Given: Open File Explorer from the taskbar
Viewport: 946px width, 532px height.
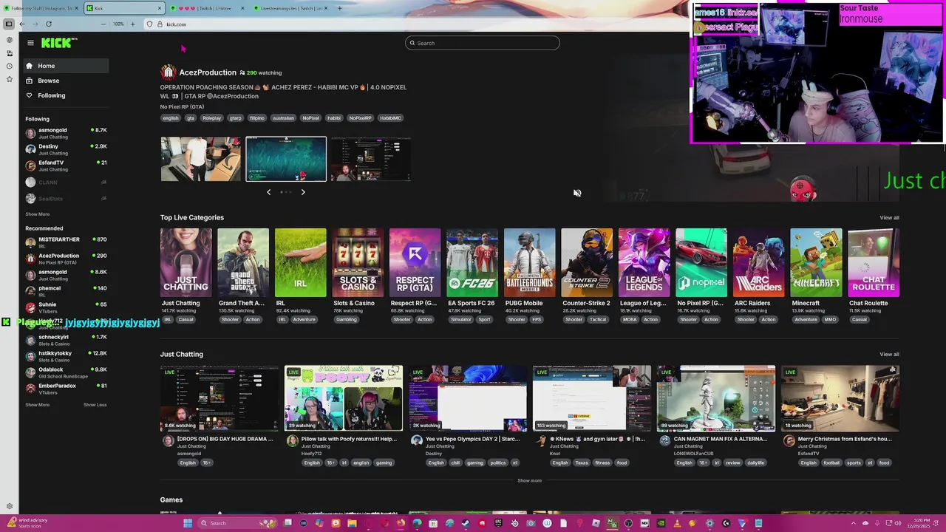Looking at the screenshot, I should pyautogui.click(x=352, y=523).
